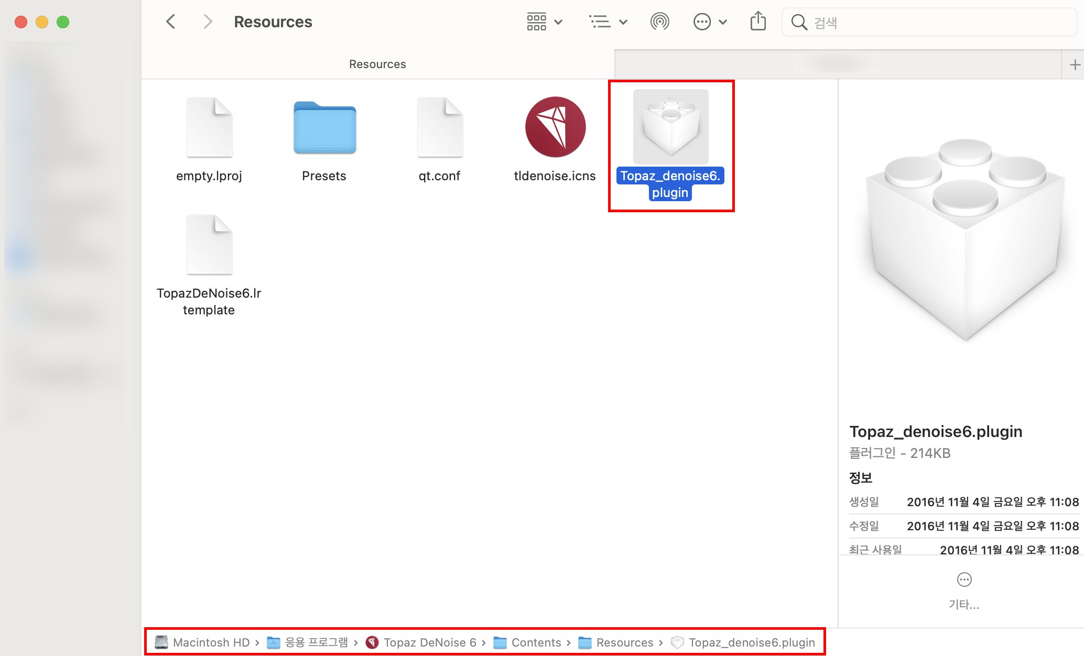Click the green zoom window button

(x=63, y=22)
